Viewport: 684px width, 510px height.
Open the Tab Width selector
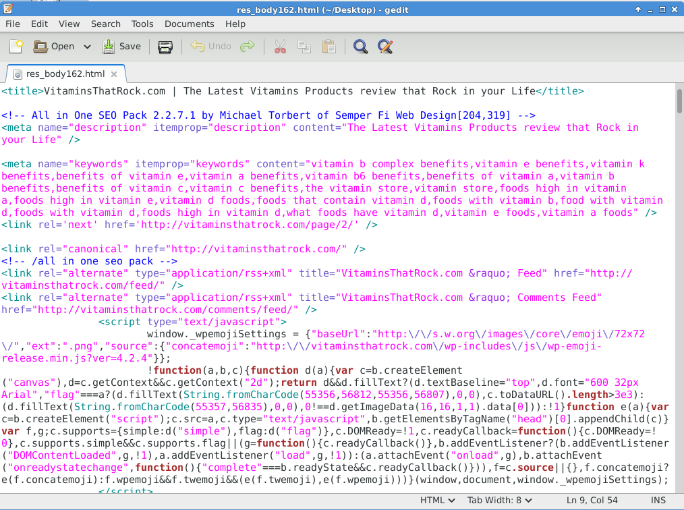(499, 501)
